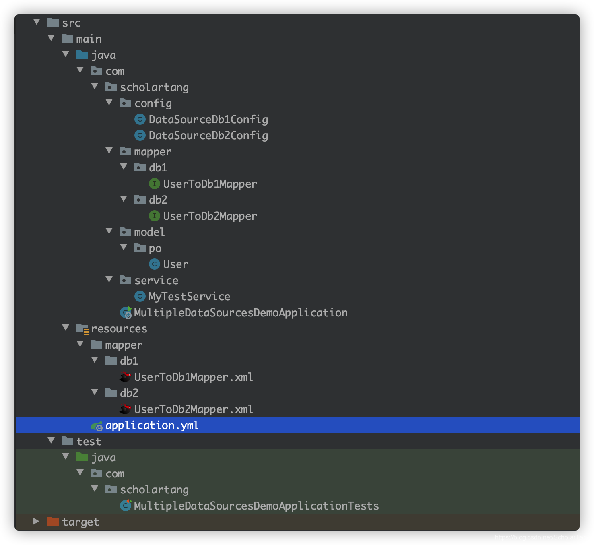Select the model package label
The height and width of the screenshot is (545, 594).
pos(149,232)
